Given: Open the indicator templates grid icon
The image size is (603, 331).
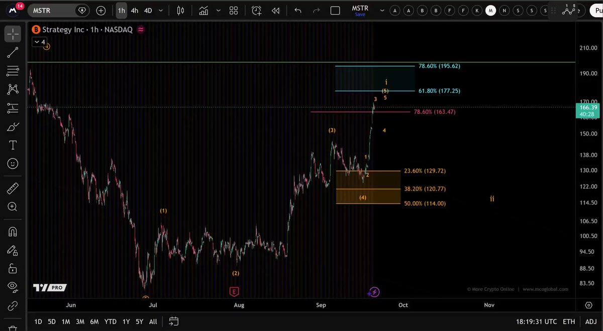Looking at the screenshot, I should 234,10.
